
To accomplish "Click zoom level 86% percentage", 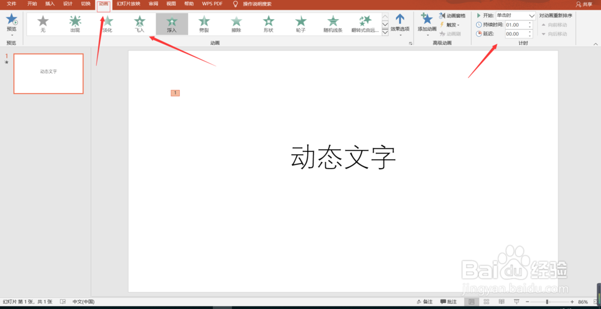I will 583,302.
